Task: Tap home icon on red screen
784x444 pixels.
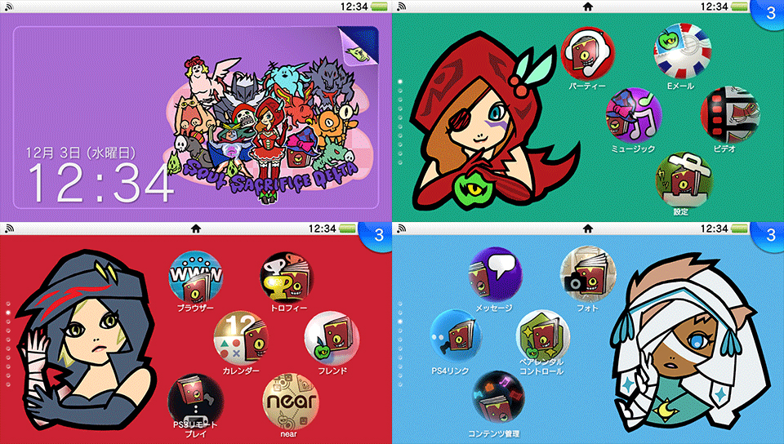Action: coord(196,229)
